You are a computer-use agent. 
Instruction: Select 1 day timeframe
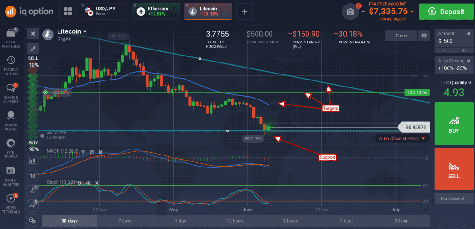180,221
